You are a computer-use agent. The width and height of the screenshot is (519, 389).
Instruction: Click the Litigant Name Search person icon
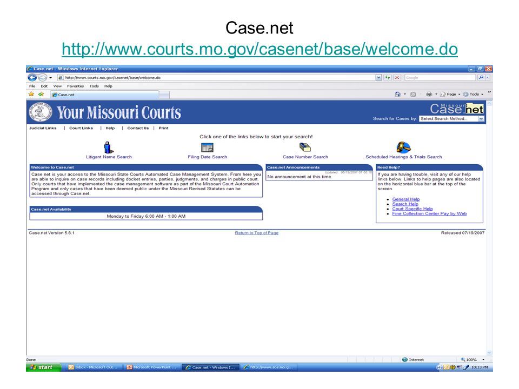tap(108, 147)
